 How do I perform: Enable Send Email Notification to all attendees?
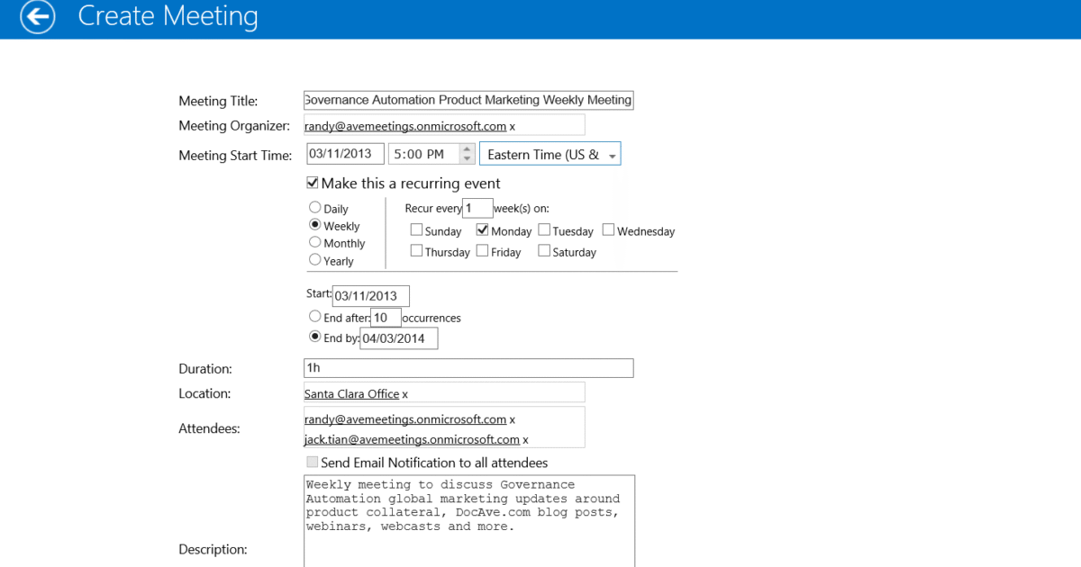pos(313,462)
